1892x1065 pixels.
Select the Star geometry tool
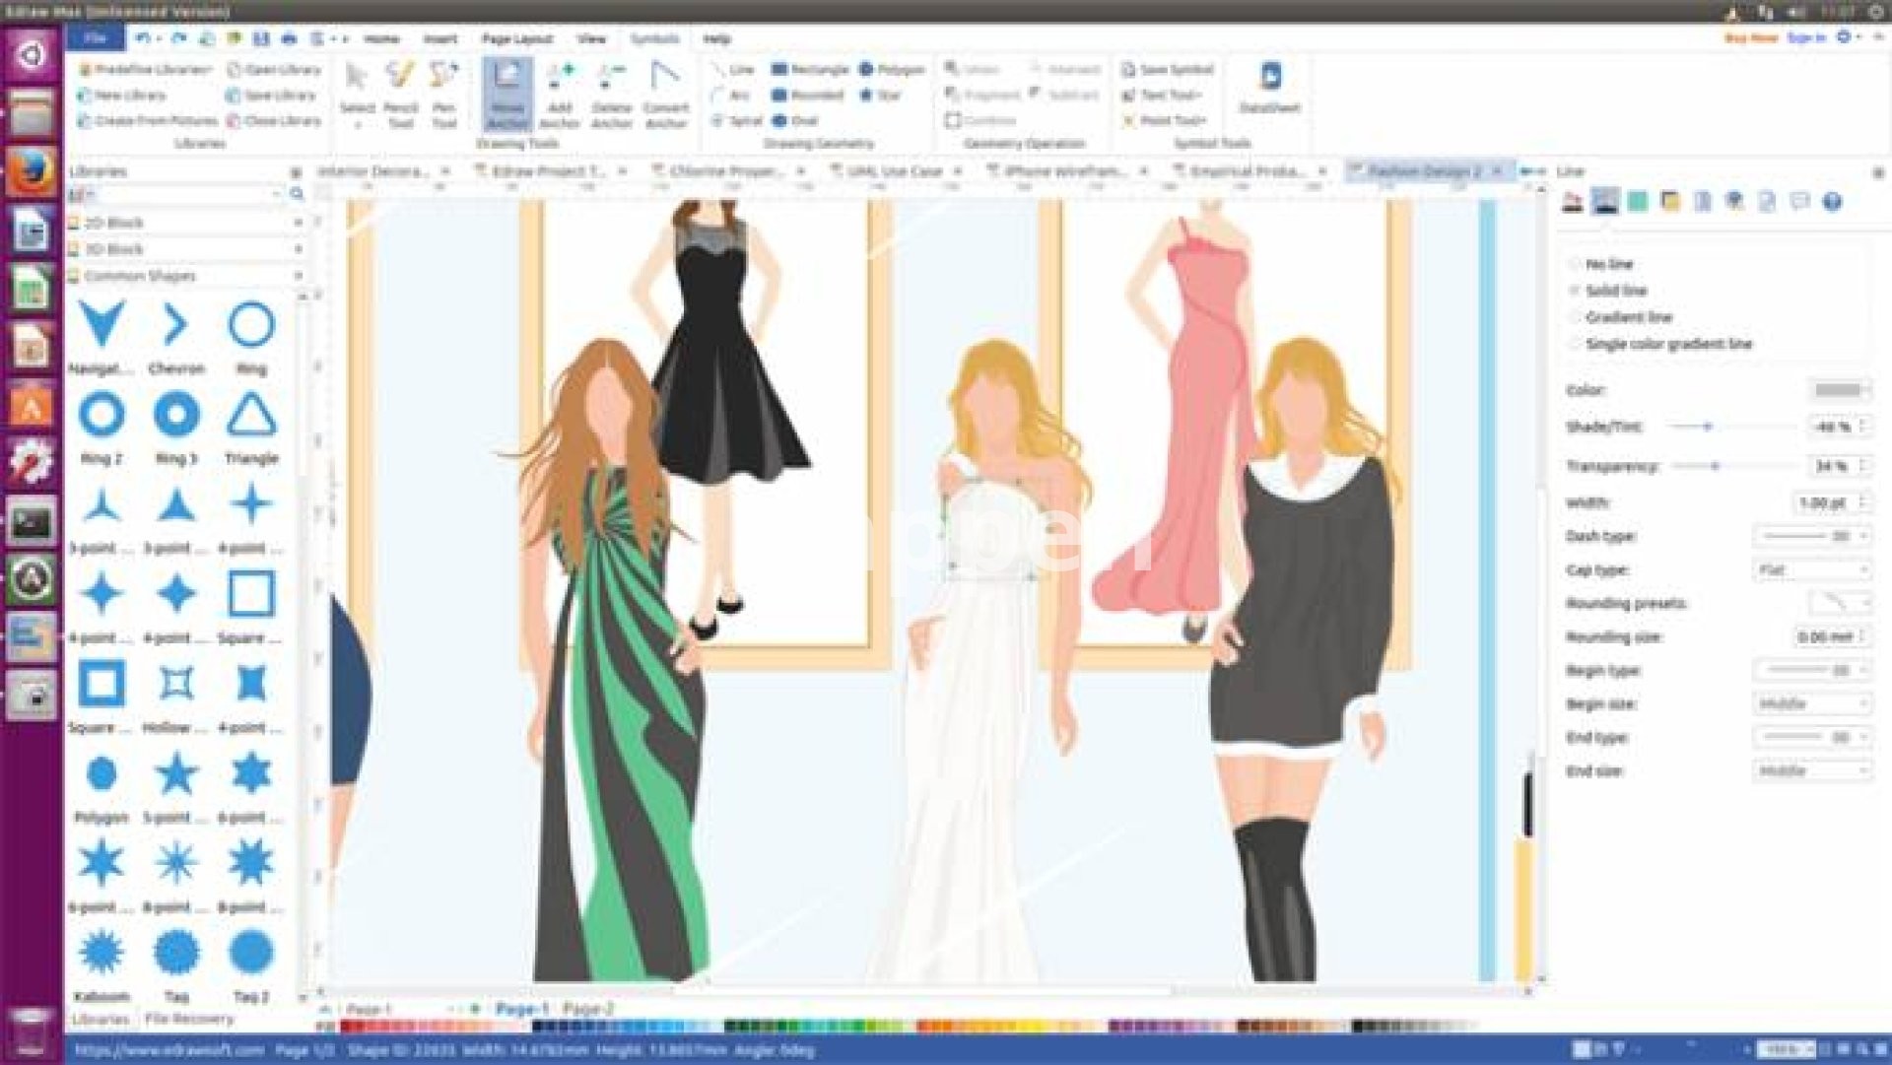point(879,96)
